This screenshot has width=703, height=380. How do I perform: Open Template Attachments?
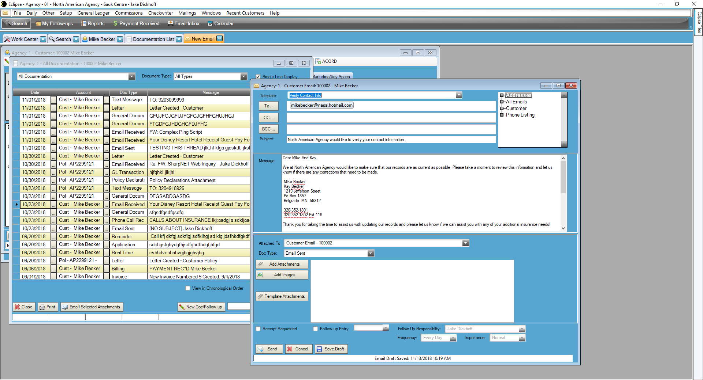pyautogui.click(x=282, y=296)
